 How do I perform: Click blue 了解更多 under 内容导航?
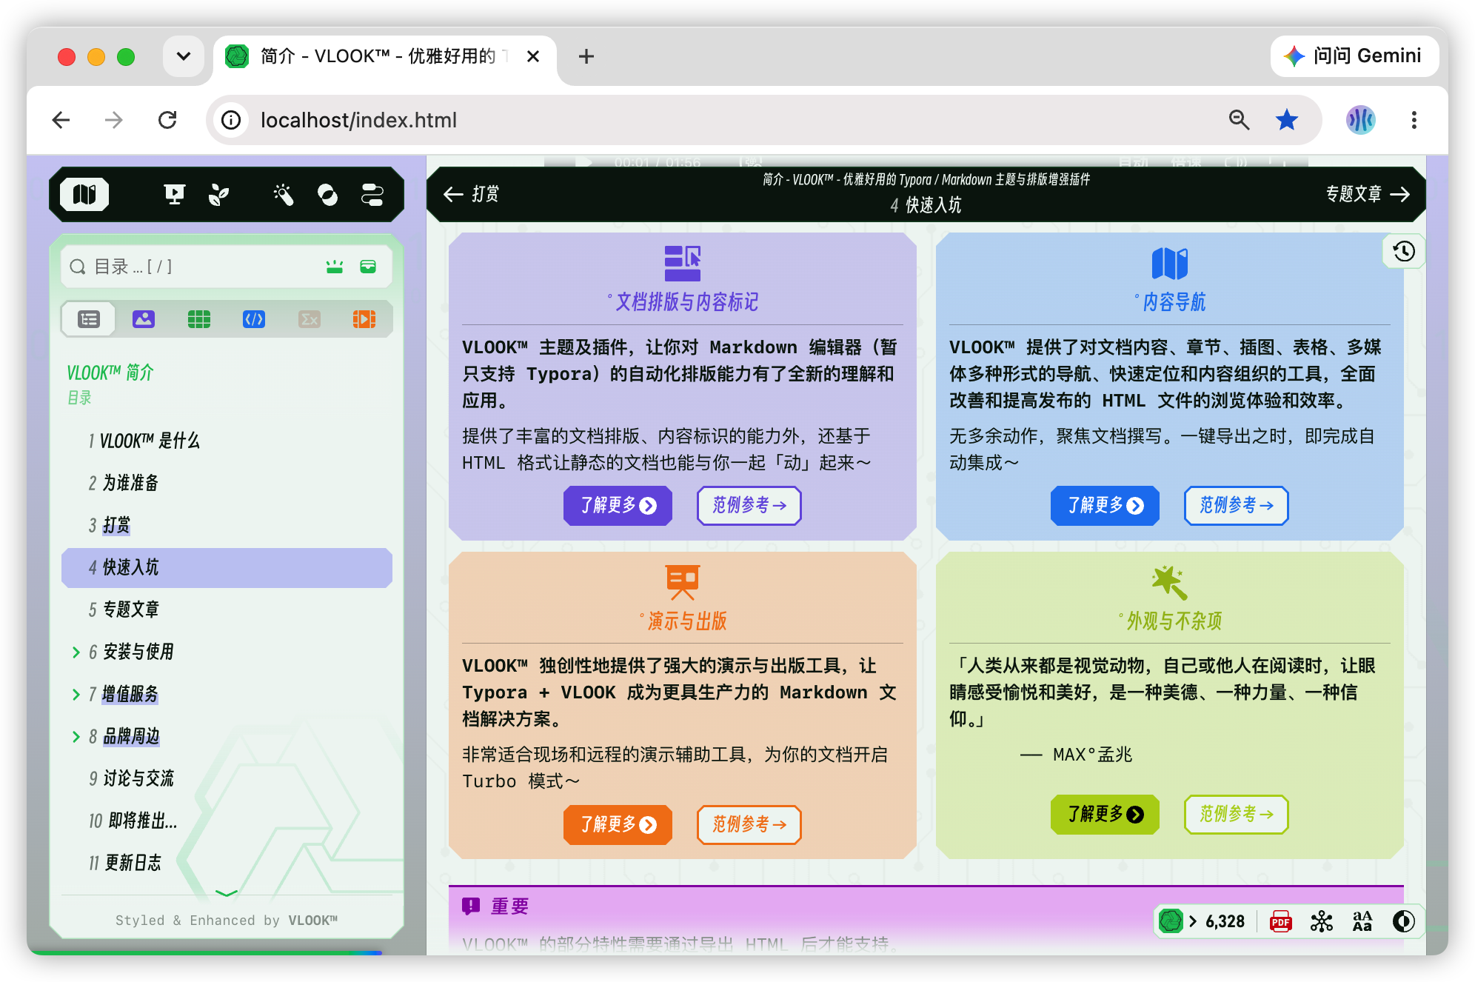[x=1105, y=506]
